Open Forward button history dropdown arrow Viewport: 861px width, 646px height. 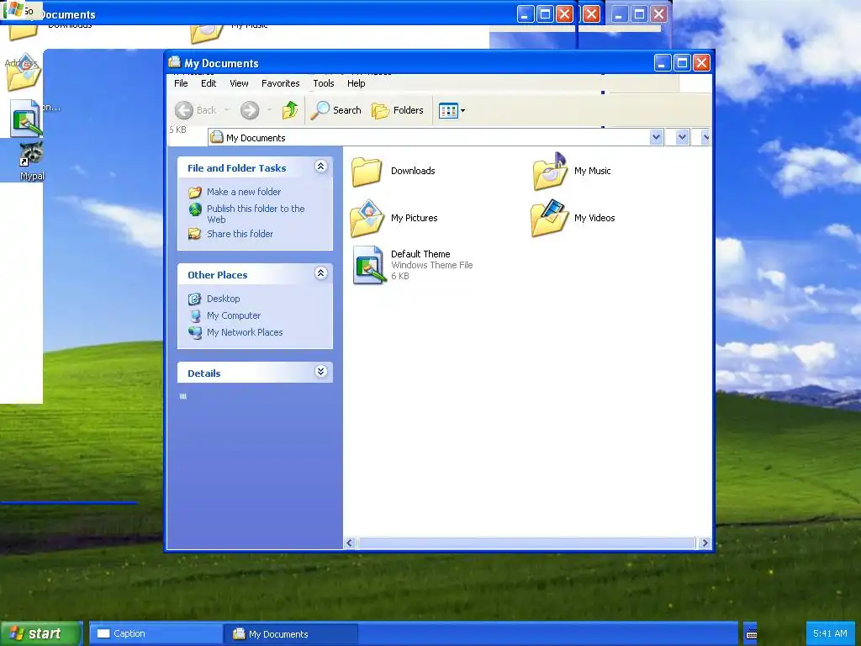tap(269, 110)
